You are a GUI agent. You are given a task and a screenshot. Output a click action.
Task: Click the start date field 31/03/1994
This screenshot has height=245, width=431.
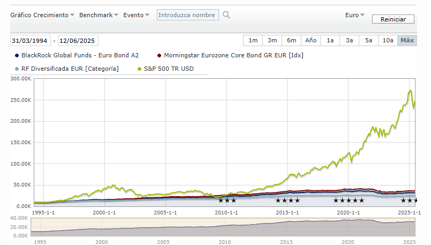pyautogui.click(x=31, y=41)
